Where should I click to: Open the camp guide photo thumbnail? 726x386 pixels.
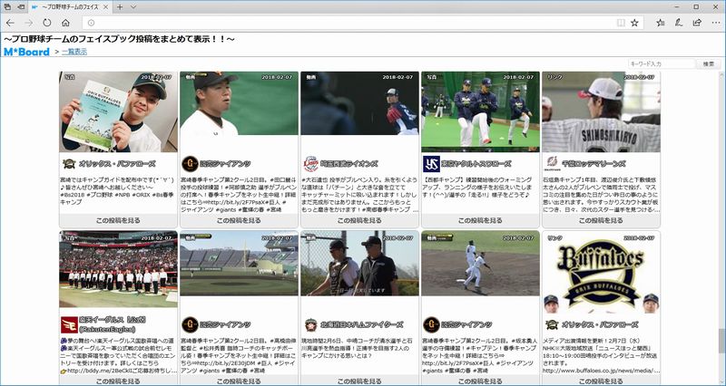pos(118,111)
